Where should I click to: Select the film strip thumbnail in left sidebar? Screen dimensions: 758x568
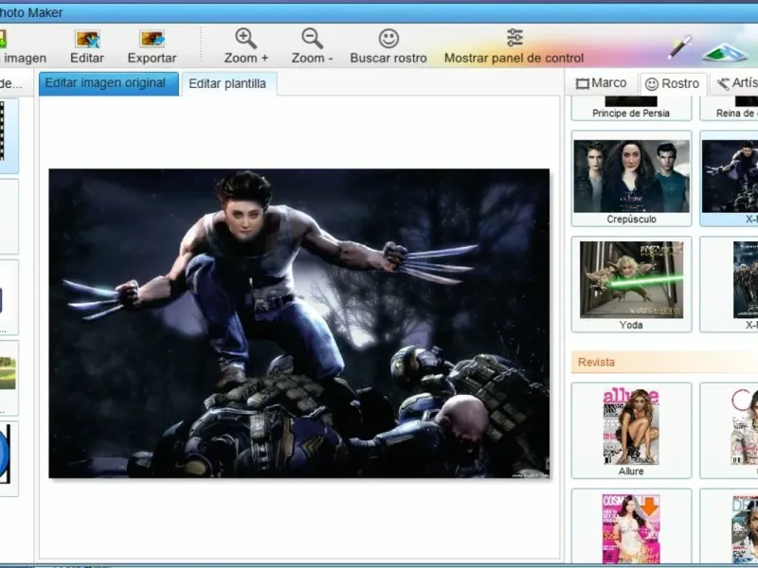click(8, 137)
